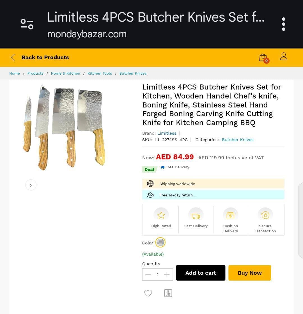Click the Cash on Delivery icon
Screen dimensions: 303x314
231,215
